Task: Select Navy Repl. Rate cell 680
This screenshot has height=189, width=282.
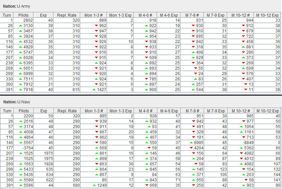Action: tap(67, 185)
